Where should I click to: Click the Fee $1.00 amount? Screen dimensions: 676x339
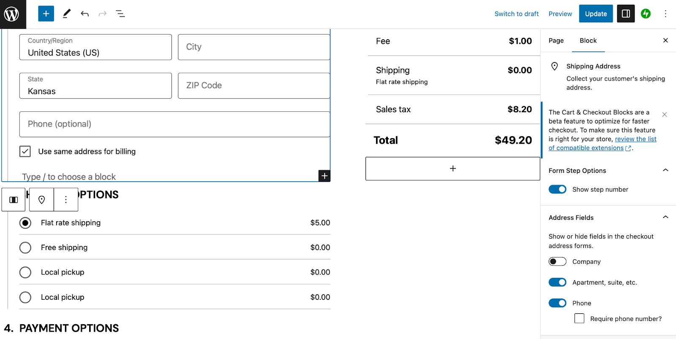click(520, 41)
